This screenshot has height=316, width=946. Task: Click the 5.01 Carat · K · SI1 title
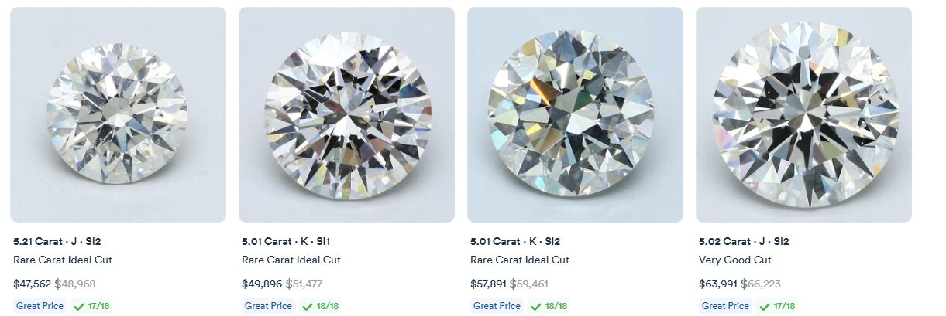point(285,242)
